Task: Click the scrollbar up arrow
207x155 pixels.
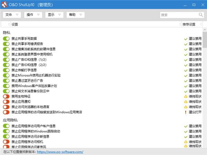Action: 205,30
